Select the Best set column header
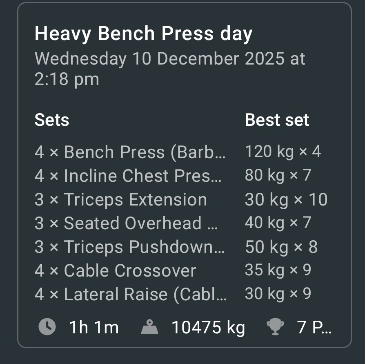Viewport: 365px width, 364px height. click(277, 120)
